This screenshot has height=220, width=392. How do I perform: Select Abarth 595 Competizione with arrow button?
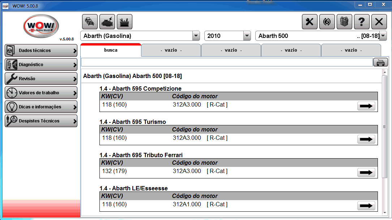[366, 106]
